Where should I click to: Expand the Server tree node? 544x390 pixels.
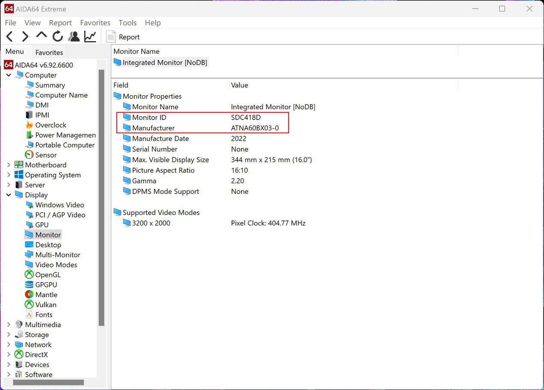[x=9, y=185]
